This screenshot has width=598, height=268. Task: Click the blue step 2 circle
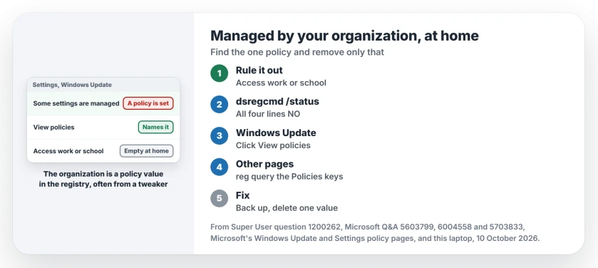[x=220, y=105]
